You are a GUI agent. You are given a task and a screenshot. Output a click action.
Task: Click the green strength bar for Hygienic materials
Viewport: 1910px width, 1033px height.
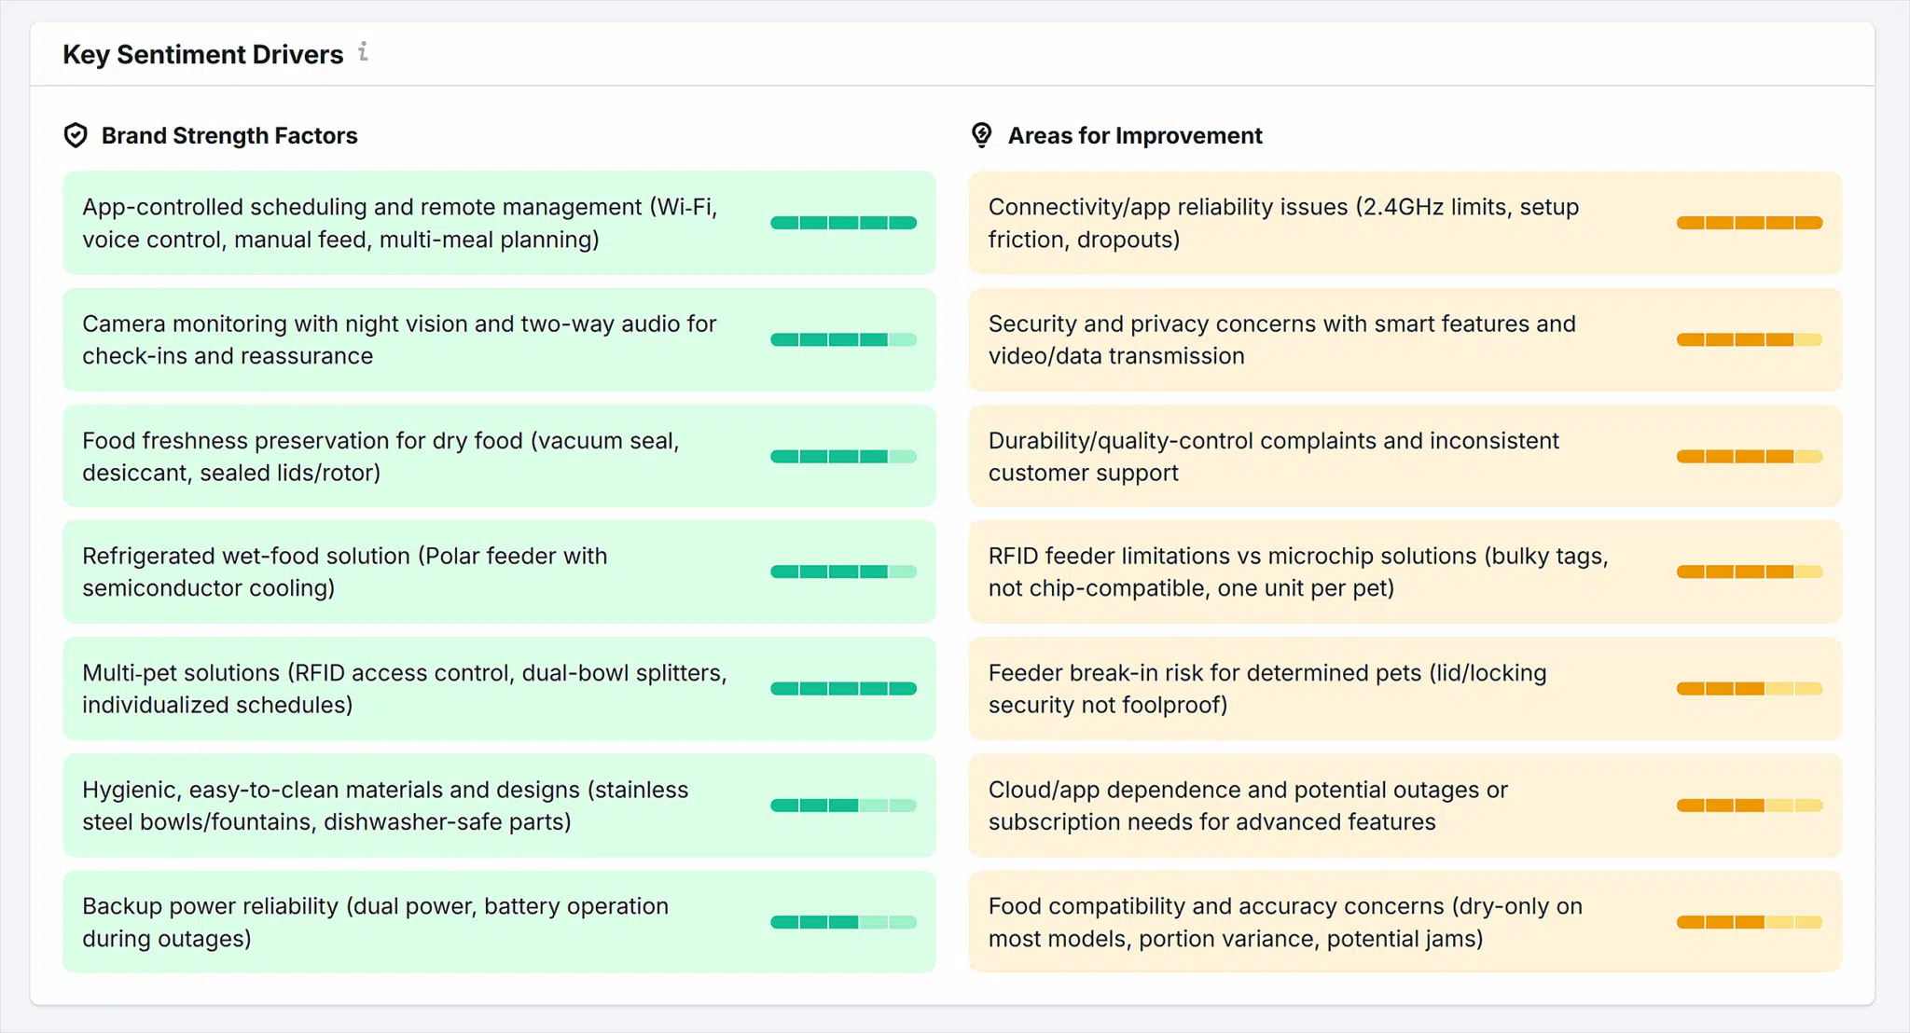point(843,806)
